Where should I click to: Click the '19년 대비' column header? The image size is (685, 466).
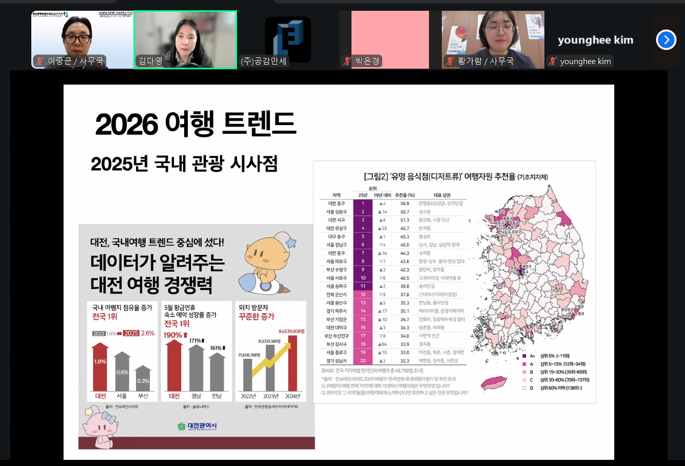pos(382,195)
